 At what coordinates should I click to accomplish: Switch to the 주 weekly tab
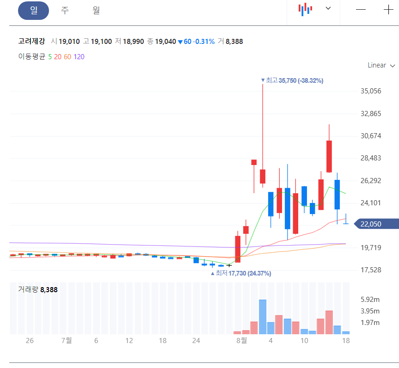(x=65, y=10)
